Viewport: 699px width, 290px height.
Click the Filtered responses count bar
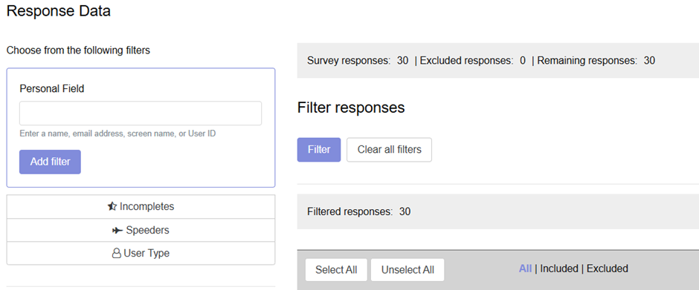tap(498, 211)
